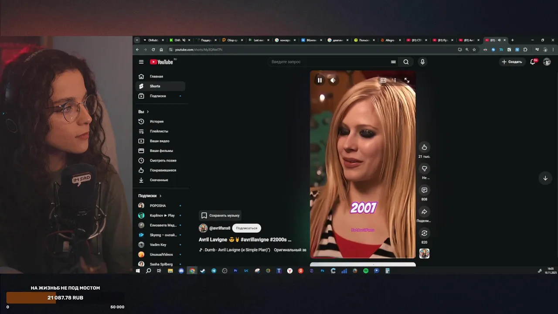Click the Chrome home button
This screenshot has width=558, height=314.
(161, 50)
